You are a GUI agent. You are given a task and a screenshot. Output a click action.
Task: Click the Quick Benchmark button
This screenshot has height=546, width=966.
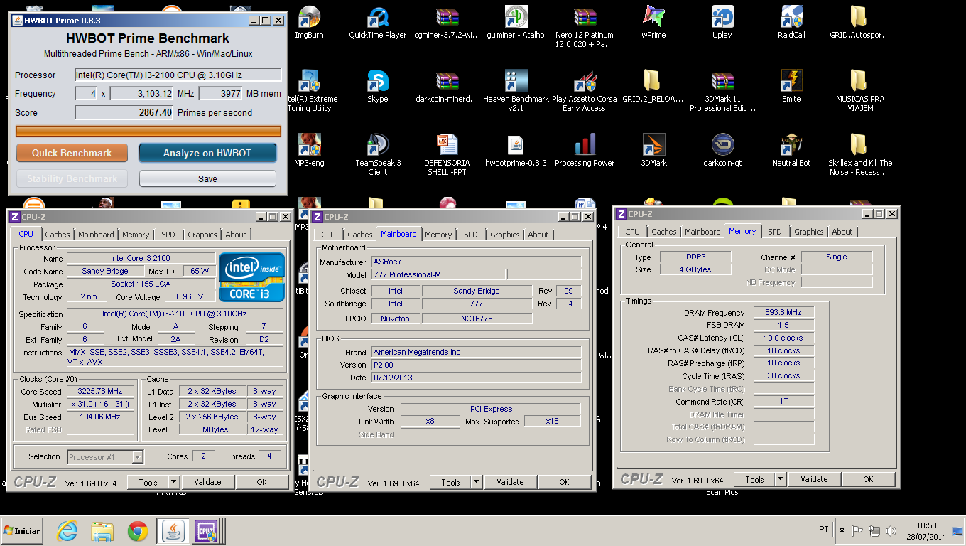click(x=72, y=153)
